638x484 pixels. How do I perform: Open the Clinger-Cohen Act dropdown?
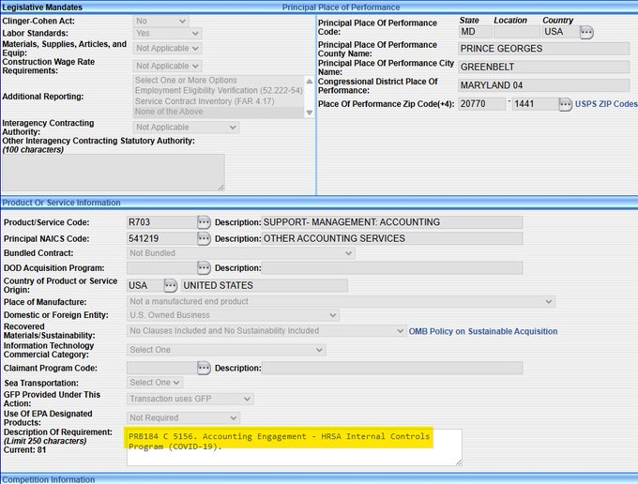click(159, 21)
